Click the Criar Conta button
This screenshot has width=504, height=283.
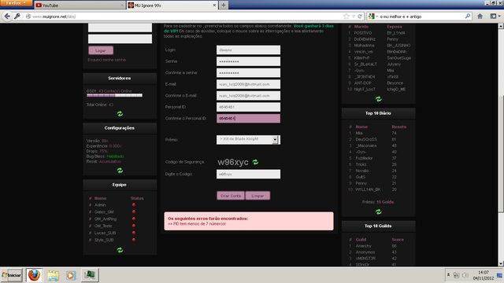tap(231, 196)
